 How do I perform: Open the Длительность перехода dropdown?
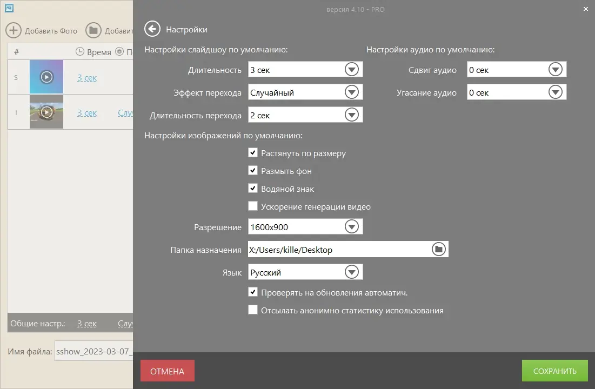tap(305, 115)
